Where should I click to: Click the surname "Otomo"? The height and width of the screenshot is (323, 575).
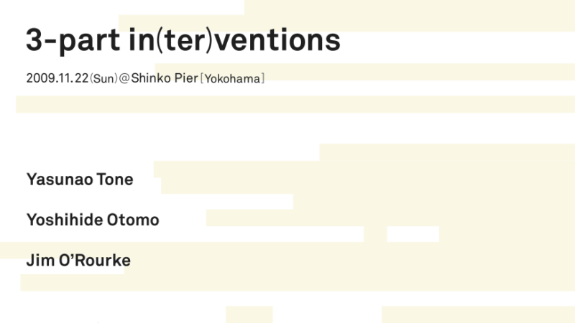[133, 220]
